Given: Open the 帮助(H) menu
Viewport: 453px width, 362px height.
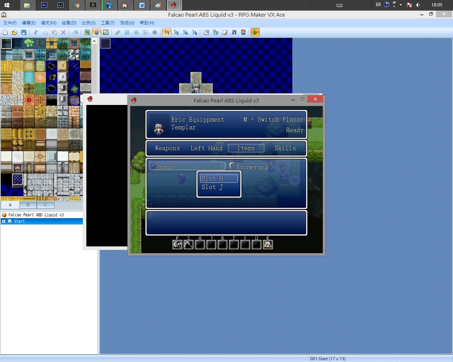Looking at the screenshot, I should tap(147, 23).
